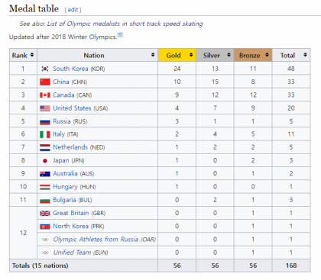Open the Australia link
Image resolution: width=321 pixels, height=280 pixels.
65,174
